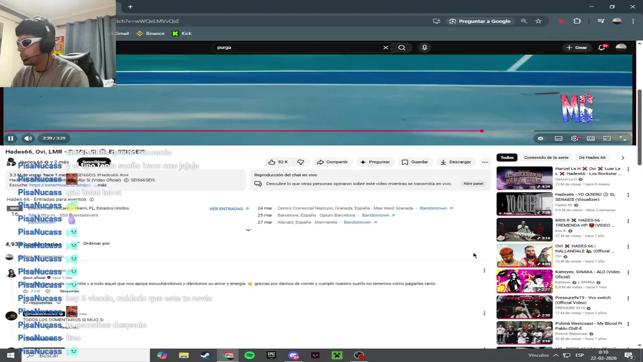Open Pressure9x19 Vvs switch video
Viewport: 643px width, 362px height.
pos(524,307)
